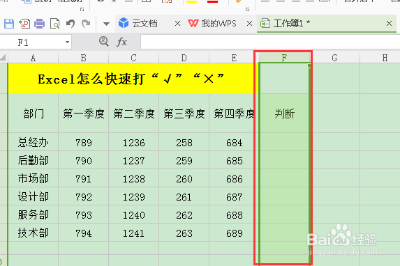Screen dimensions: 400x266
Task: Select the 总经办 cell
Action: coord(34,142)
